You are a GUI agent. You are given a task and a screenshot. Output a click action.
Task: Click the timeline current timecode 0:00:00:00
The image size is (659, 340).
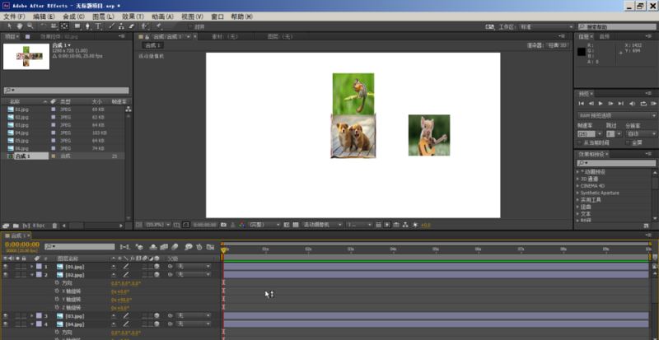tap(22, 245)
